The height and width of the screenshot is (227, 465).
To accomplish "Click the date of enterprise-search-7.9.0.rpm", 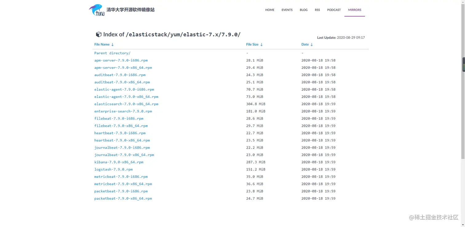I will click(x=318, y=111).
